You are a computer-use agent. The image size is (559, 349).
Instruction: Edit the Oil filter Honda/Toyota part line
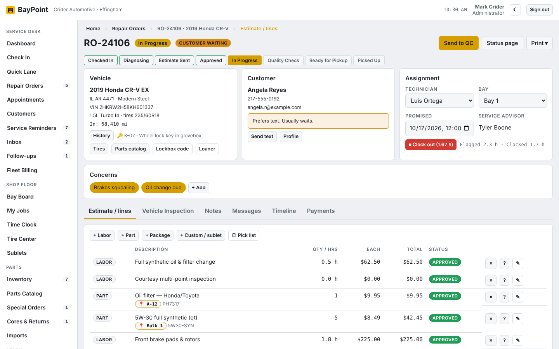518,297
